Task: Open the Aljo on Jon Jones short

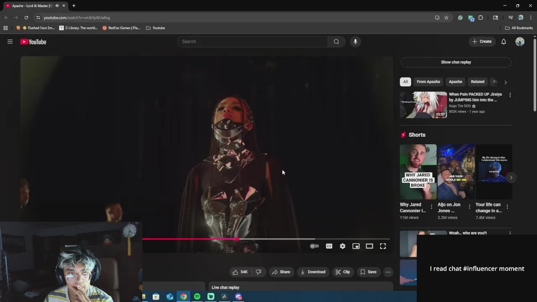Action: point(456,172)
